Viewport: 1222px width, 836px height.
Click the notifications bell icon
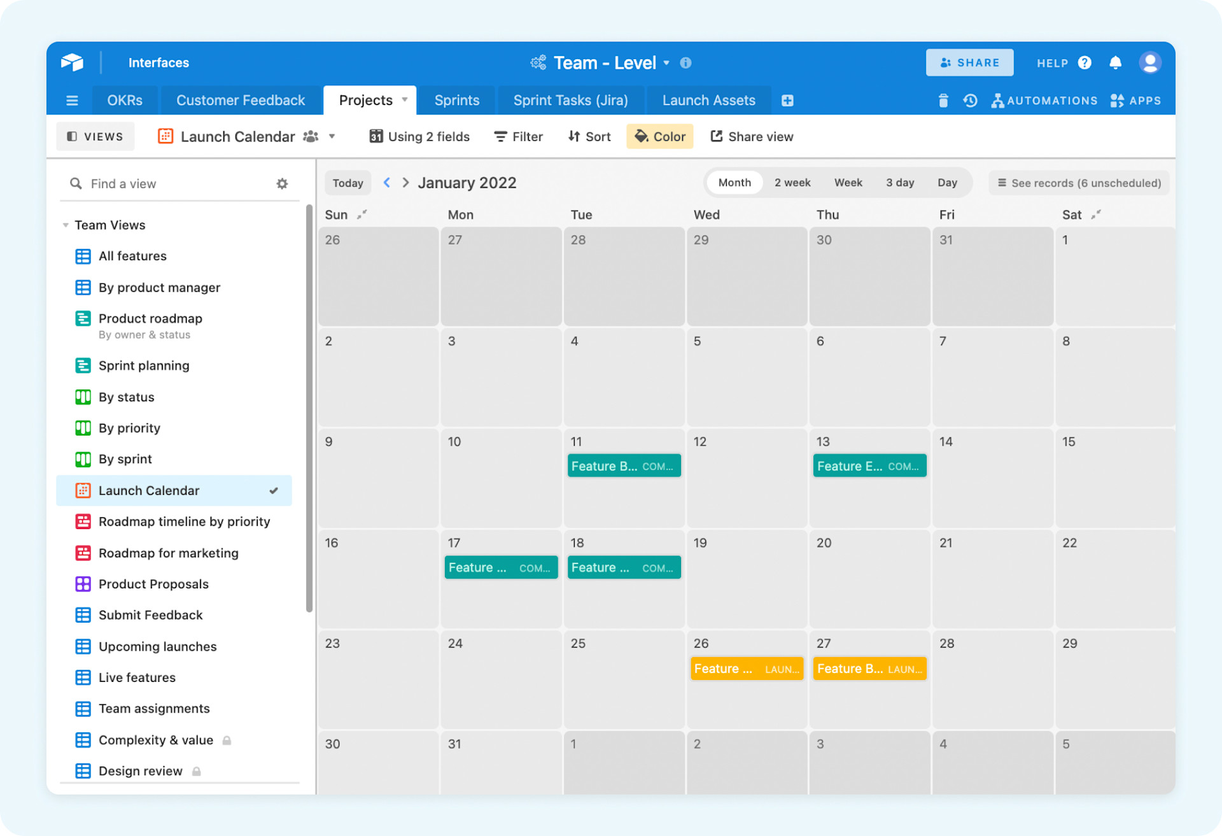pos(1116,62)
